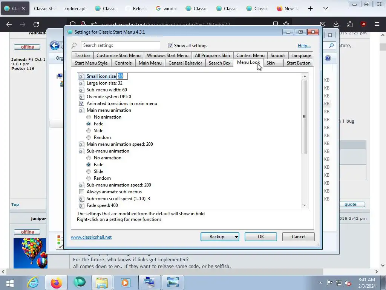
Task: Select Fade speed: 400 setting
Action: point(102,205)
